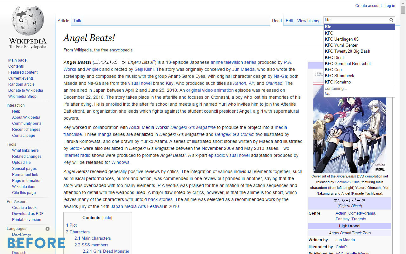The height and width of the screenshot is (254, 406).
Task: Choose KFC Cup suggestion
Action: [359, 70]
